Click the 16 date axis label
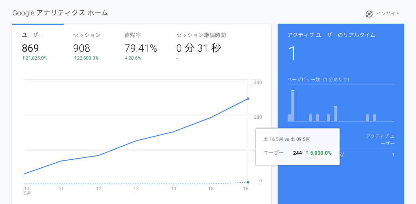Image resolution: width=416 pixels, height=204 pixels. pos(246,189)
